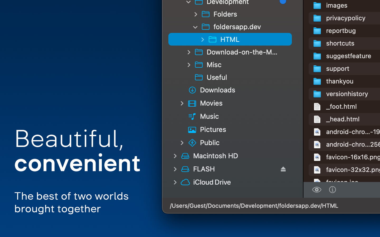Screen dimensions: 380x237
Task: Click the iCloud Drive cloud icon
Action: [x=185, y=182]
